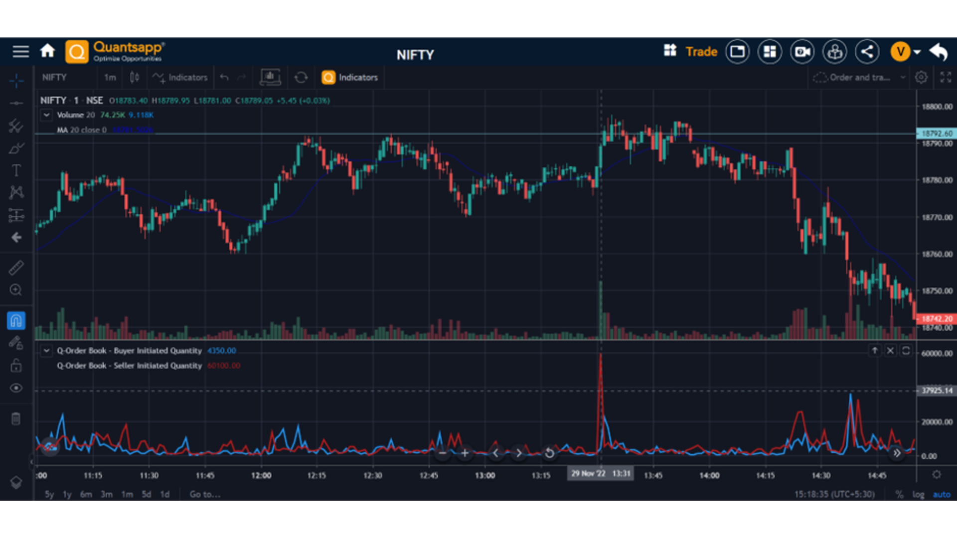Click the 18742.20 red price label
The height and width of the screenshot is (538, 957).
click(x=936, y=319)
